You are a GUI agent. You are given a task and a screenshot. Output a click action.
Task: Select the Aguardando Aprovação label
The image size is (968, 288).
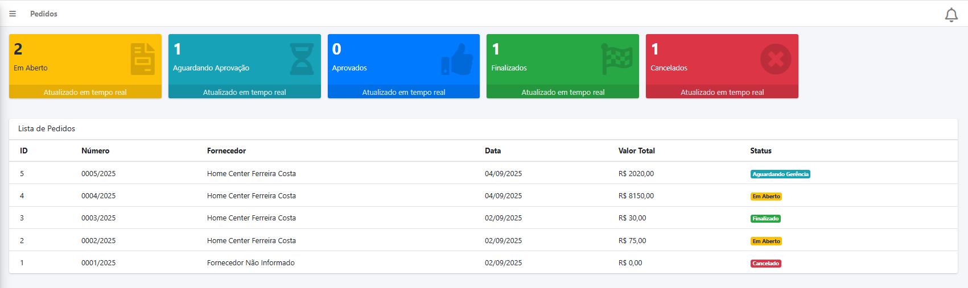[x=211, y=68]
